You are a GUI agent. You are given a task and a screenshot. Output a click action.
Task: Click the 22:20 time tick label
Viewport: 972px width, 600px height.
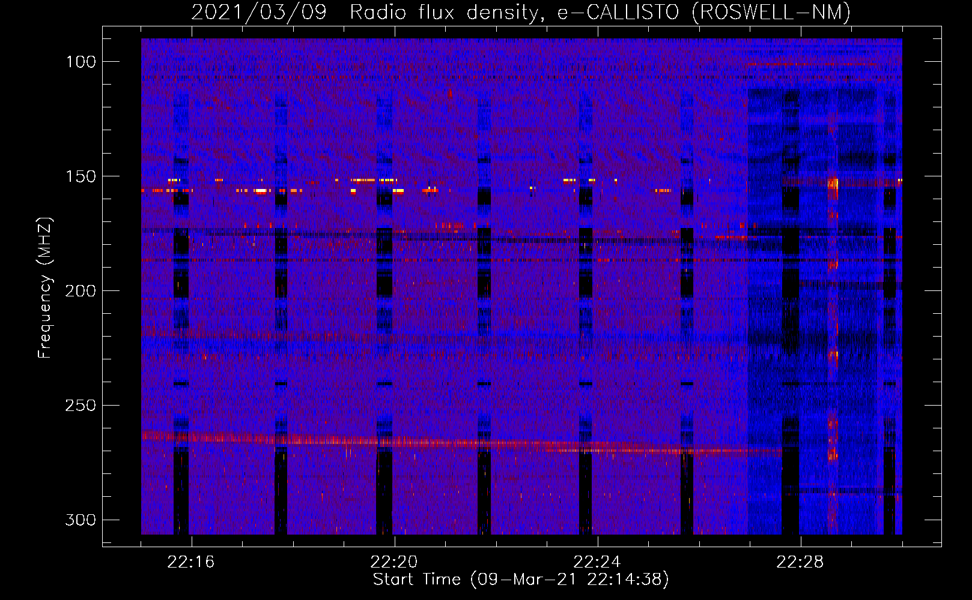click(394, 562)
